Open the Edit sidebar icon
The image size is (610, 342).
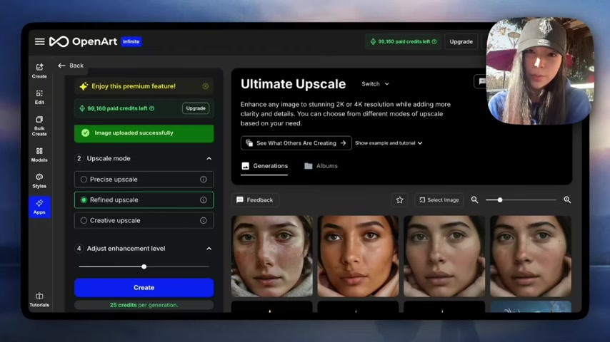pyautogui.click(x=39, y=97)
